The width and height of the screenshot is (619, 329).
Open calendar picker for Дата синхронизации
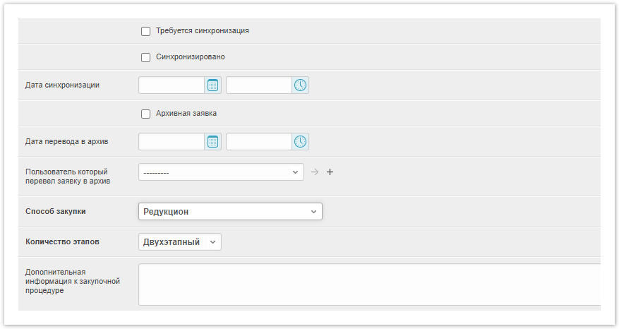213,85
